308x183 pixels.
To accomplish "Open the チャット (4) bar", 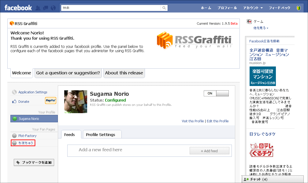I will point(272,179).
